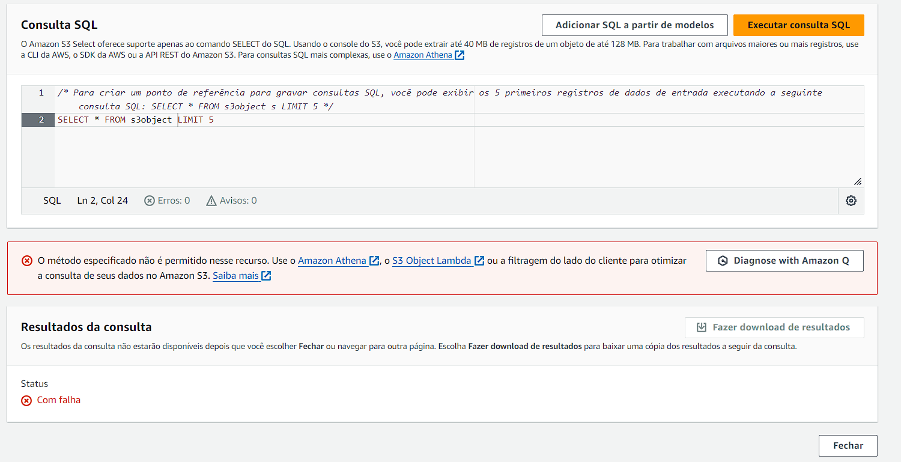Click Consulta SQL heading

(x=59, y=25)
